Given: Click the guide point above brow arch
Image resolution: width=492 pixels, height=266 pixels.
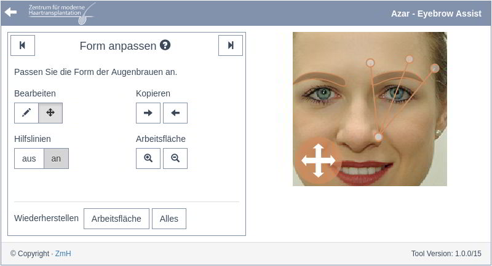Looking at the screenshot, I should coord(409,59).
